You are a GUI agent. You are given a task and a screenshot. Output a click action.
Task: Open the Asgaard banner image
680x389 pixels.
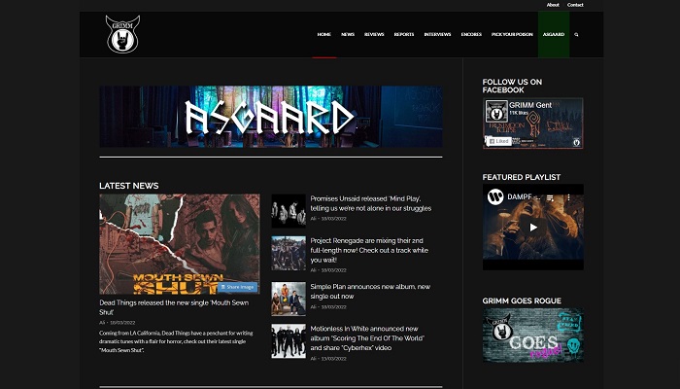270,117
